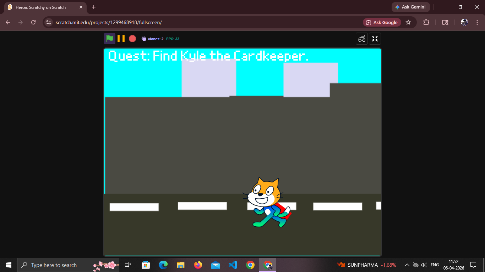Click the Ask Google lens button
The width and height of the screenshot is (485, 272).
(x=382, y=22)
